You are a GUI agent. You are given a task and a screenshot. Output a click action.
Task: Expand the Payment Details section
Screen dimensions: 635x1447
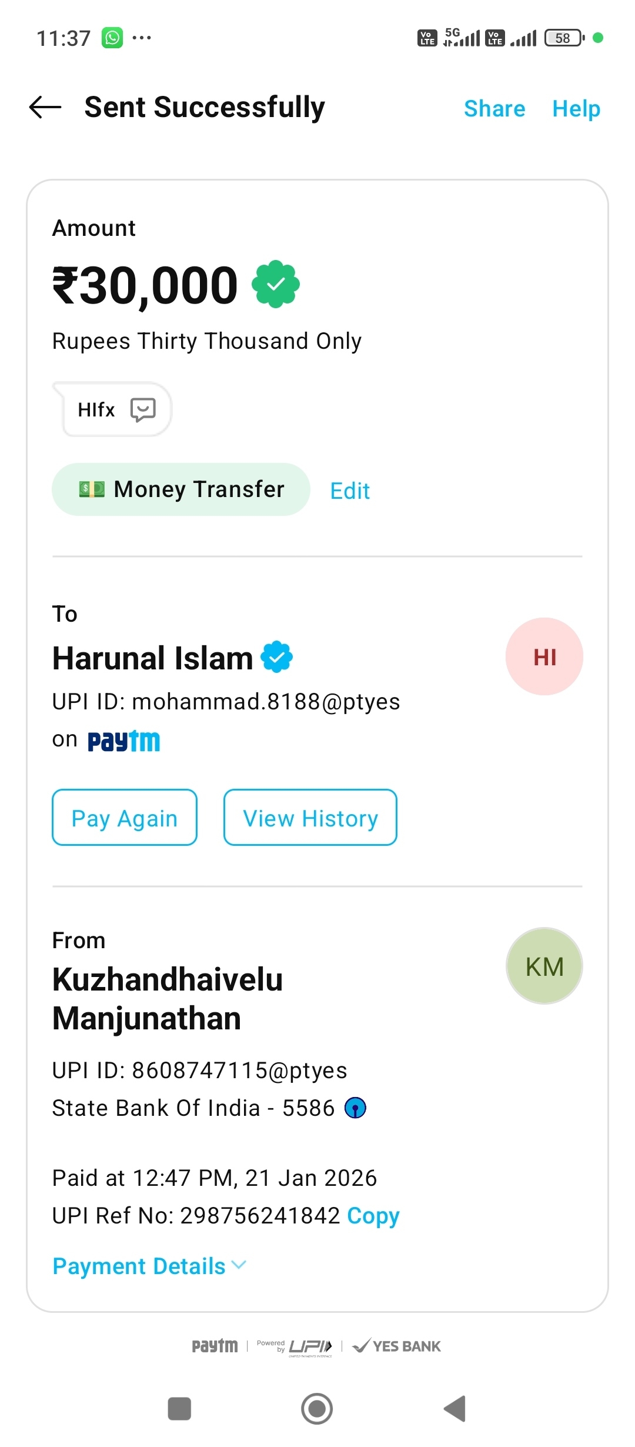[x=149, y=1266]
